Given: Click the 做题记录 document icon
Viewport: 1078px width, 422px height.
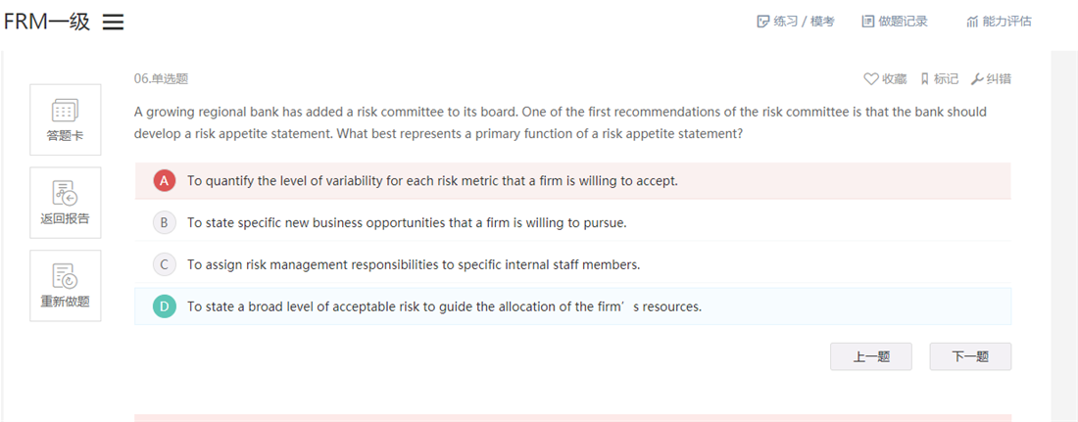Looking at the screenshot, I should coord(867,22).
